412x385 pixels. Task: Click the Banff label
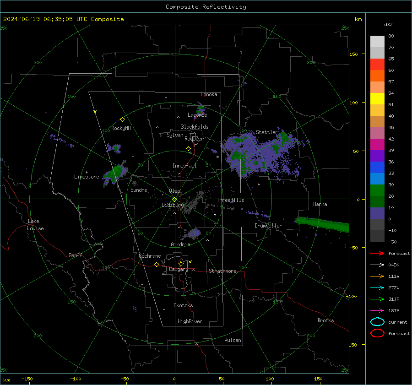coord(76,255)
